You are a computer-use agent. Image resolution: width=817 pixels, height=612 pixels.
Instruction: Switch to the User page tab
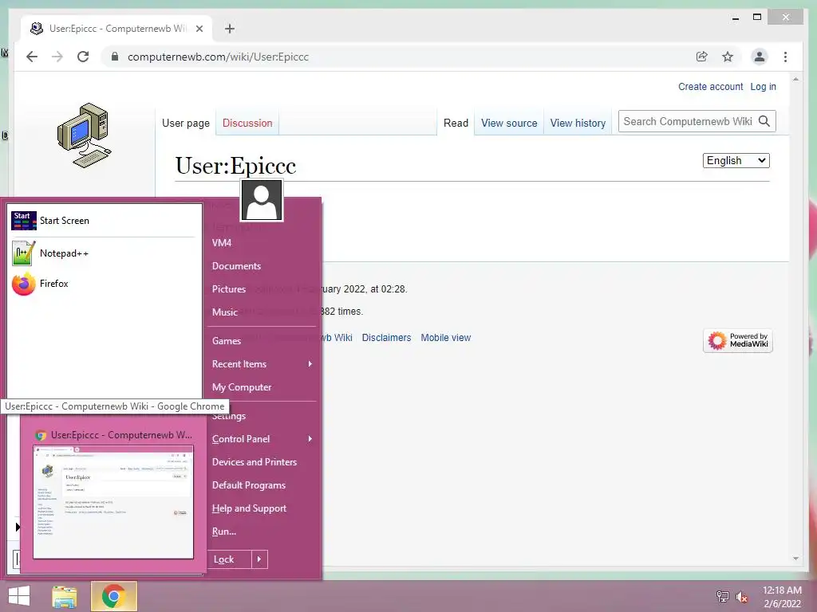point(185,124)
